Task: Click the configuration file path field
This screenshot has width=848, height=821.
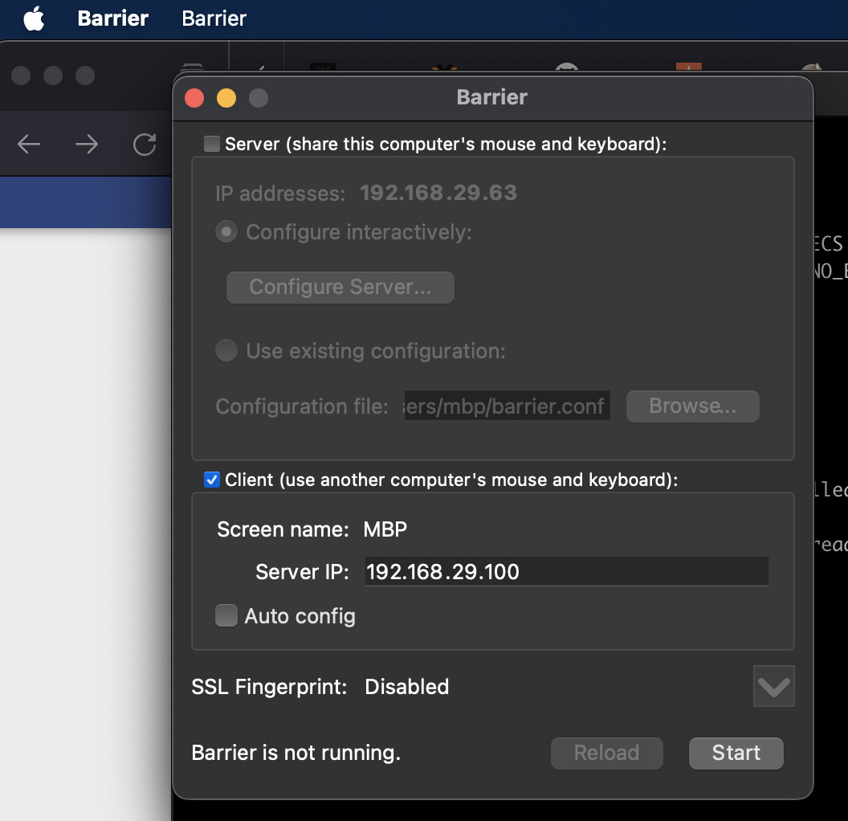Action: click(506, 406)
